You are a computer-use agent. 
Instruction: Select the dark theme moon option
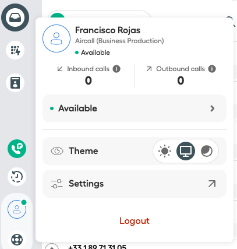[207, 151]
